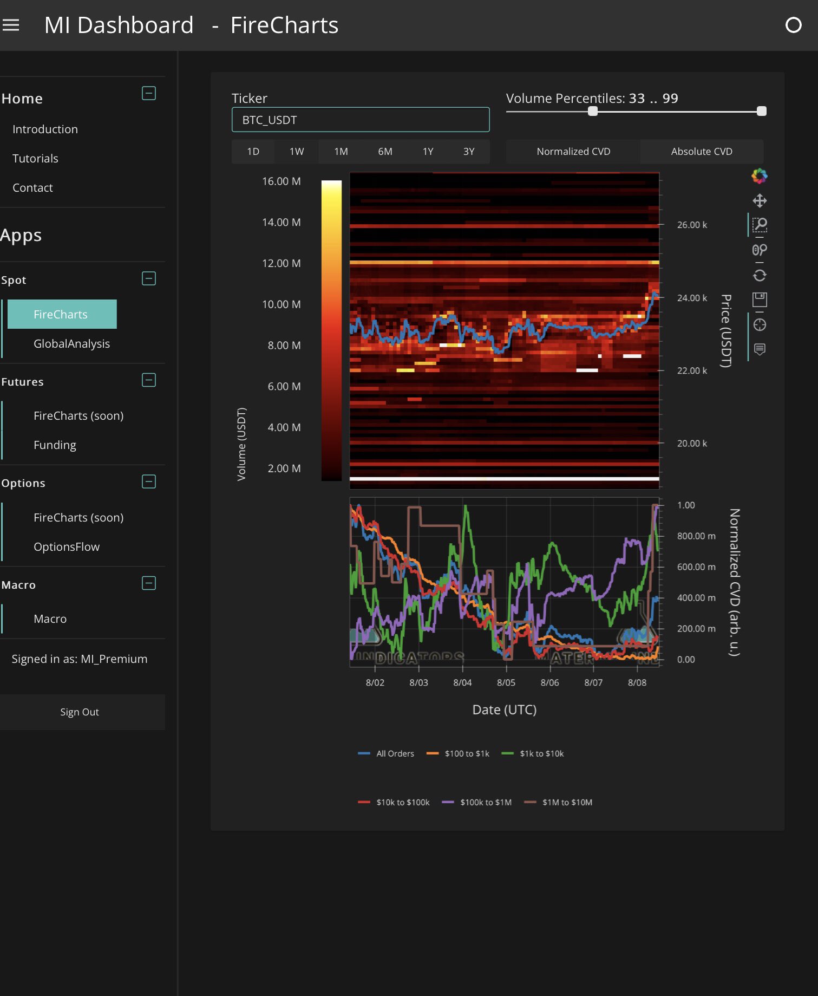Open the Contact page
Screen dimensions: 818x996
[32, 188]
